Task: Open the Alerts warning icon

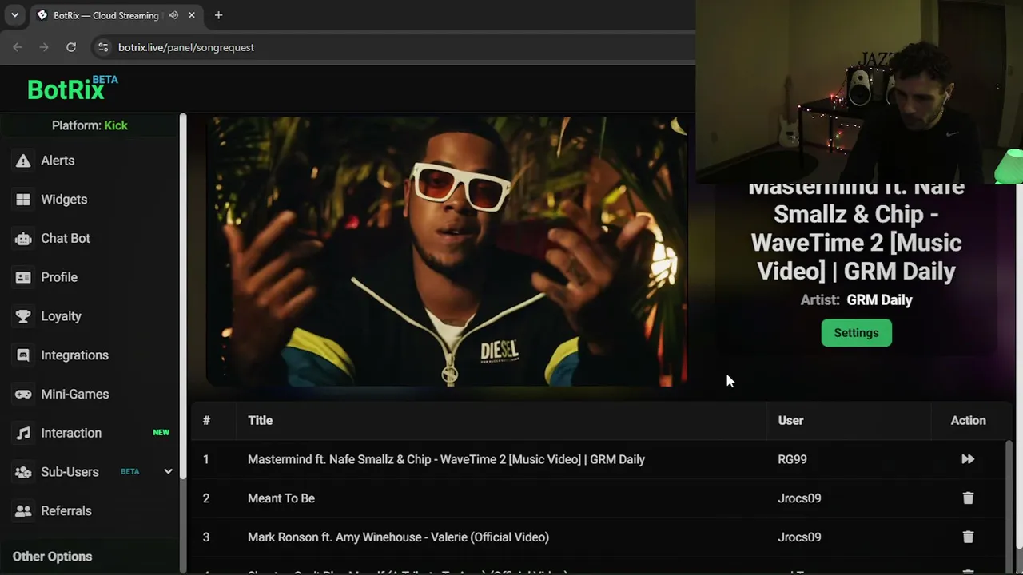Action: (x=23, y=161)
